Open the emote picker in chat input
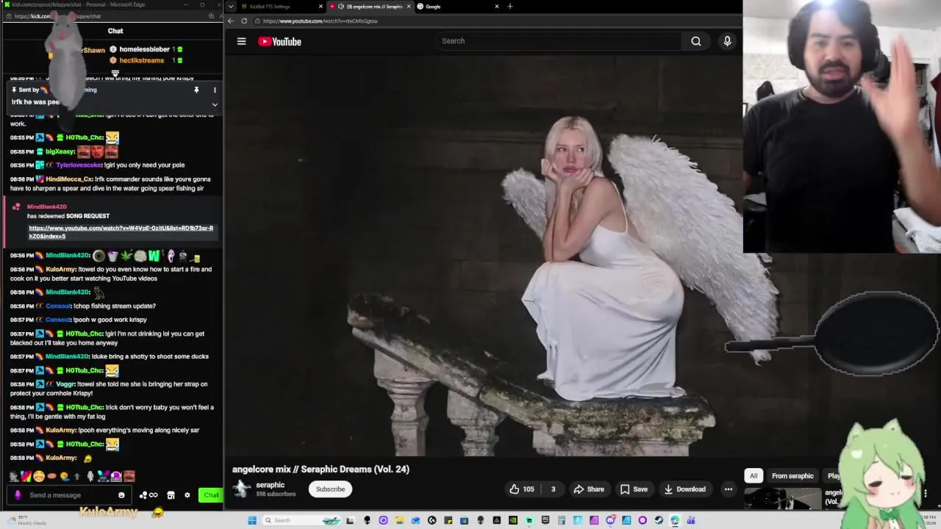Screen dimensions: 941x529 pos(121,495)
